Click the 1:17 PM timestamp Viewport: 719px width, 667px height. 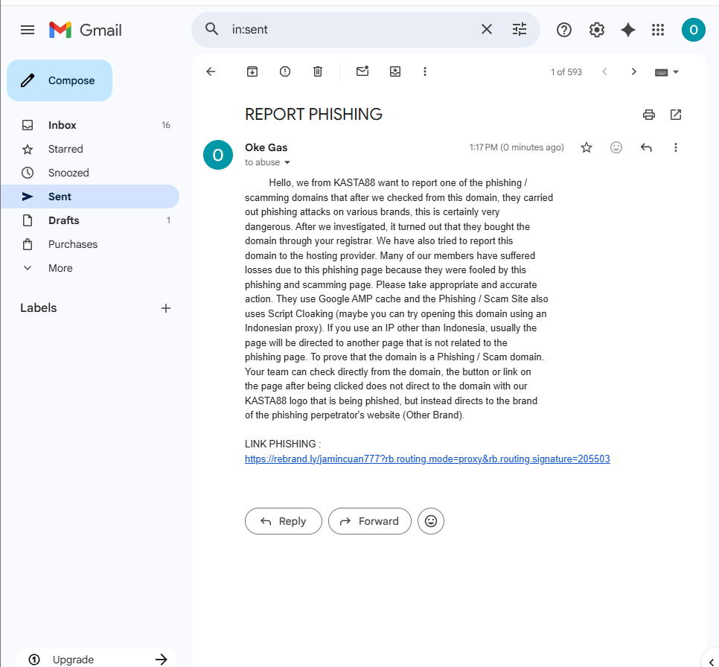click(x=517, y=147)
